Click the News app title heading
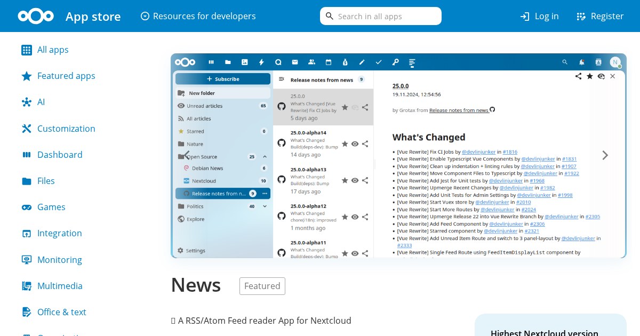Image resolution: width=640 pixels, height=336 pixels. (196, 285)
